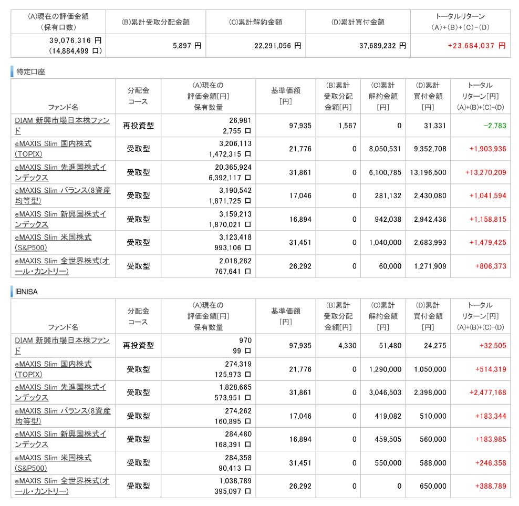Open eMAXIS Slim 米国株式(S&P500) link in 特定口座 table
Image resolution: width=519 pixels, height=506 pixels.
pos(53,242)
